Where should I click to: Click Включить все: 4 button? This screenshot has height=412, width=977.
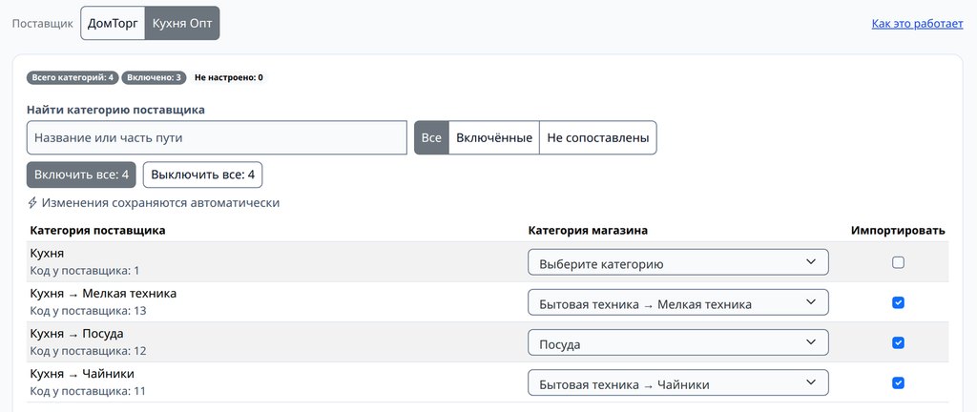tap(81, 175)
